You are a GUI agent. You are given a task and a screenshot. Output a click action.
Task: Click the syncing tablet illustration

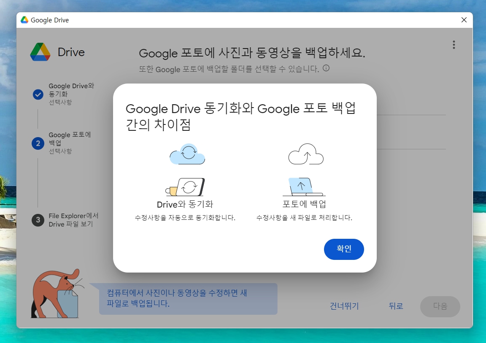pos(185,187)
